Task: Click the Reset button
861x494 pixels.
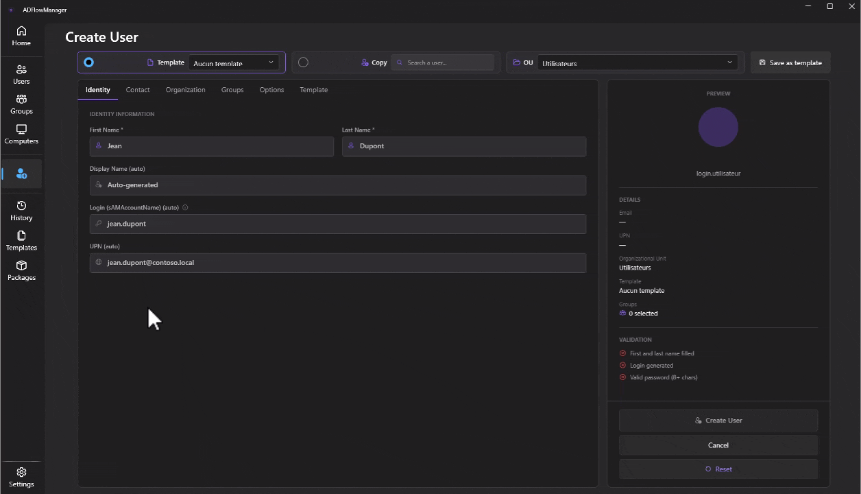Action: pos(718,469)
